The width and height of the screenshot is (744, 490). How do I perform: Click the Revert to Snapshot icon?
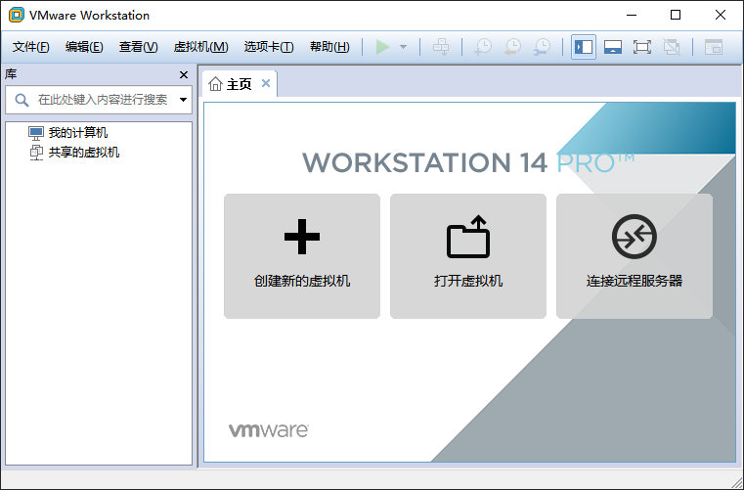pos(512,47)
